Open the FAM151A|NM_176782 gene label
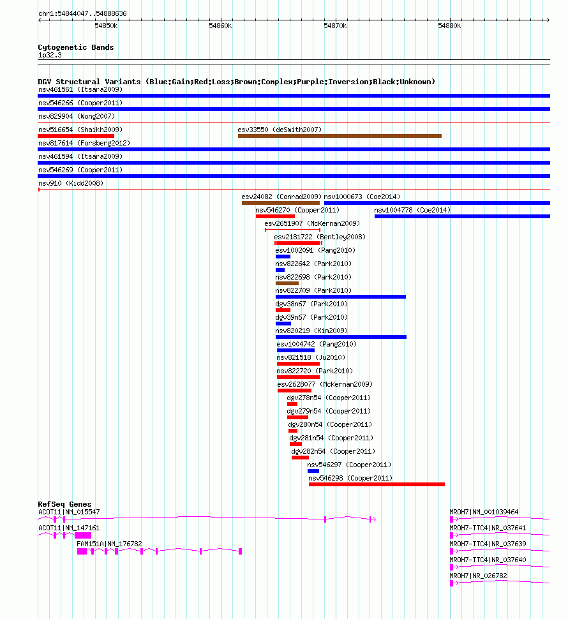This screenshot has width=568, height=619. pos(109,544)
